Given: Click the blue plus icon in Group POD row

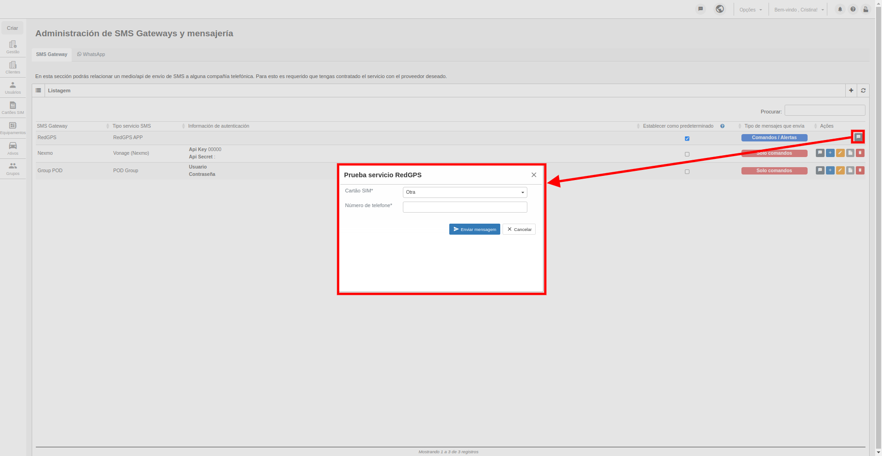Looking at the screenshot, I should [x=830, y=170].
